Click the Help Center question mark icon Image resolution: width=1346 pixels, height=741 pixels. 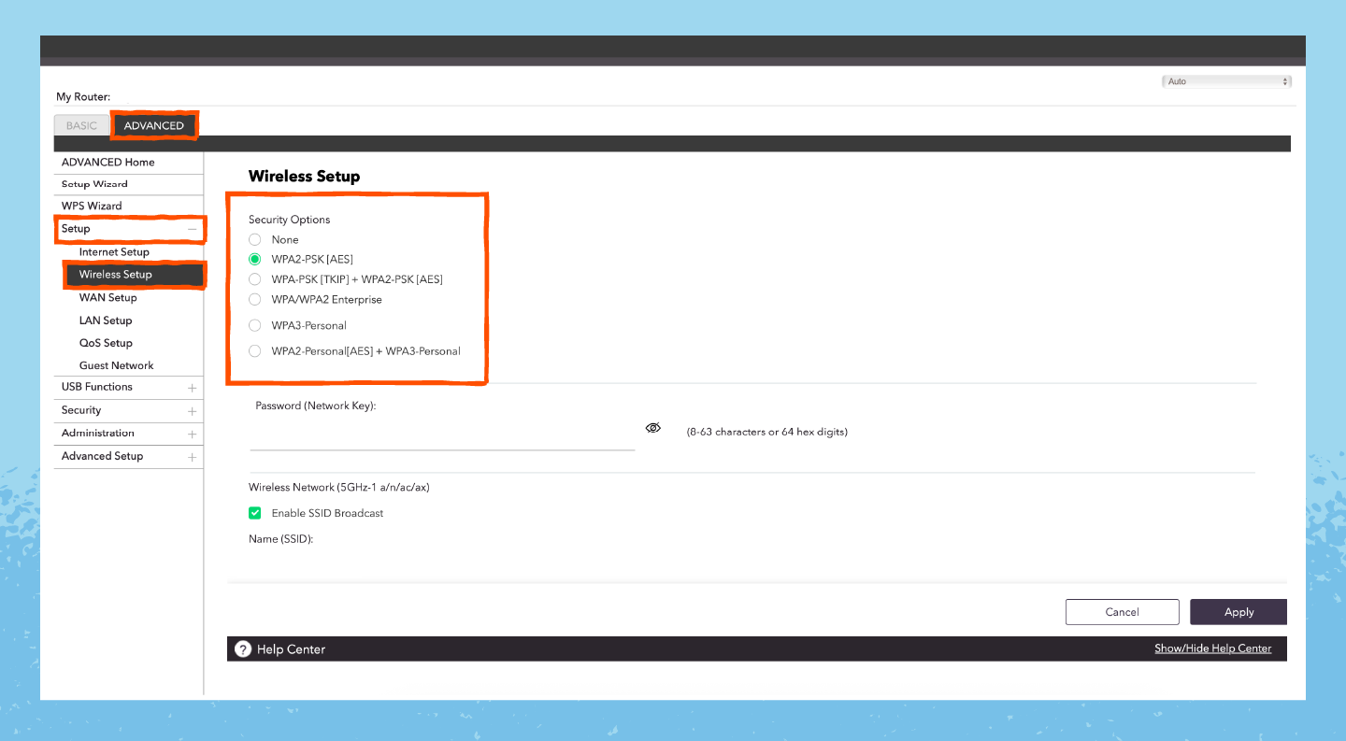(x=243, y=649)
